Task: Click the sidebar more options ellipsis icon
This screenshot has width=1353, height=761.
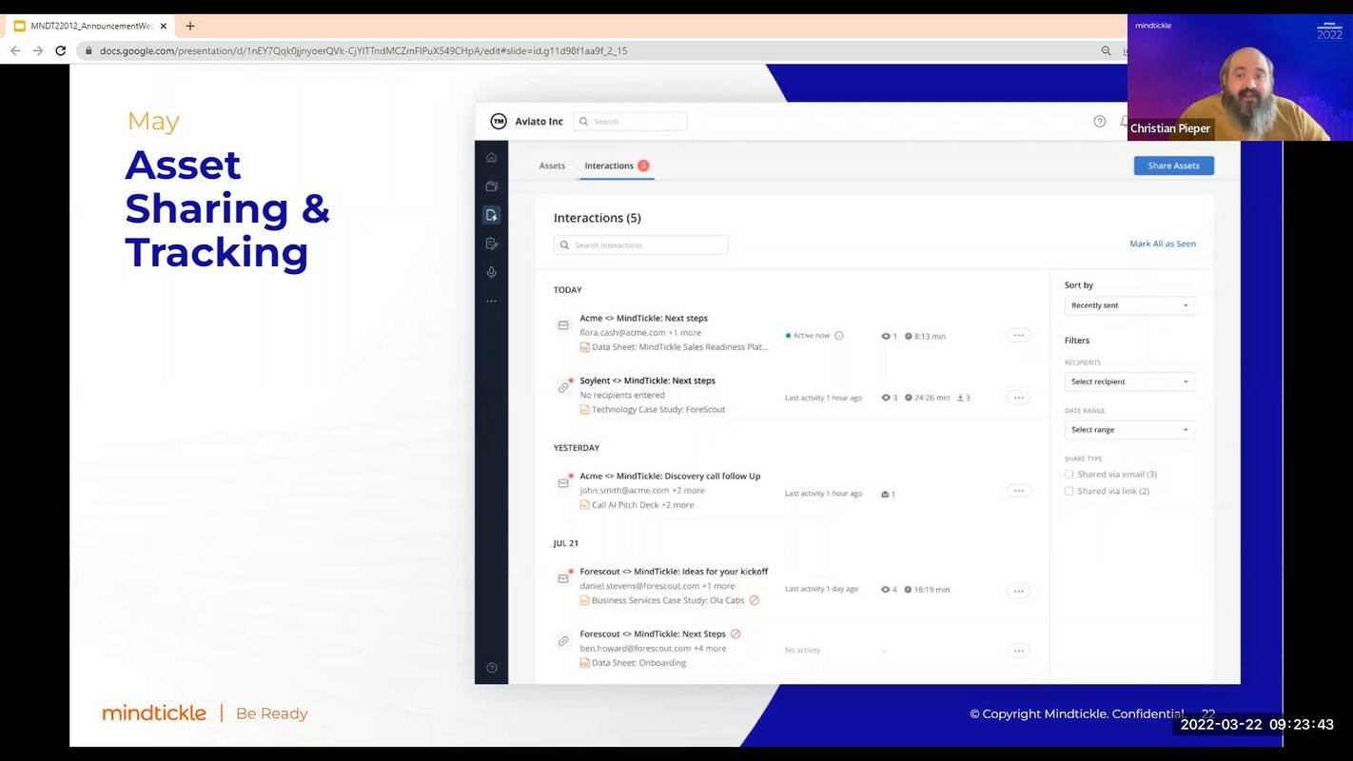Action: (491, 302)
